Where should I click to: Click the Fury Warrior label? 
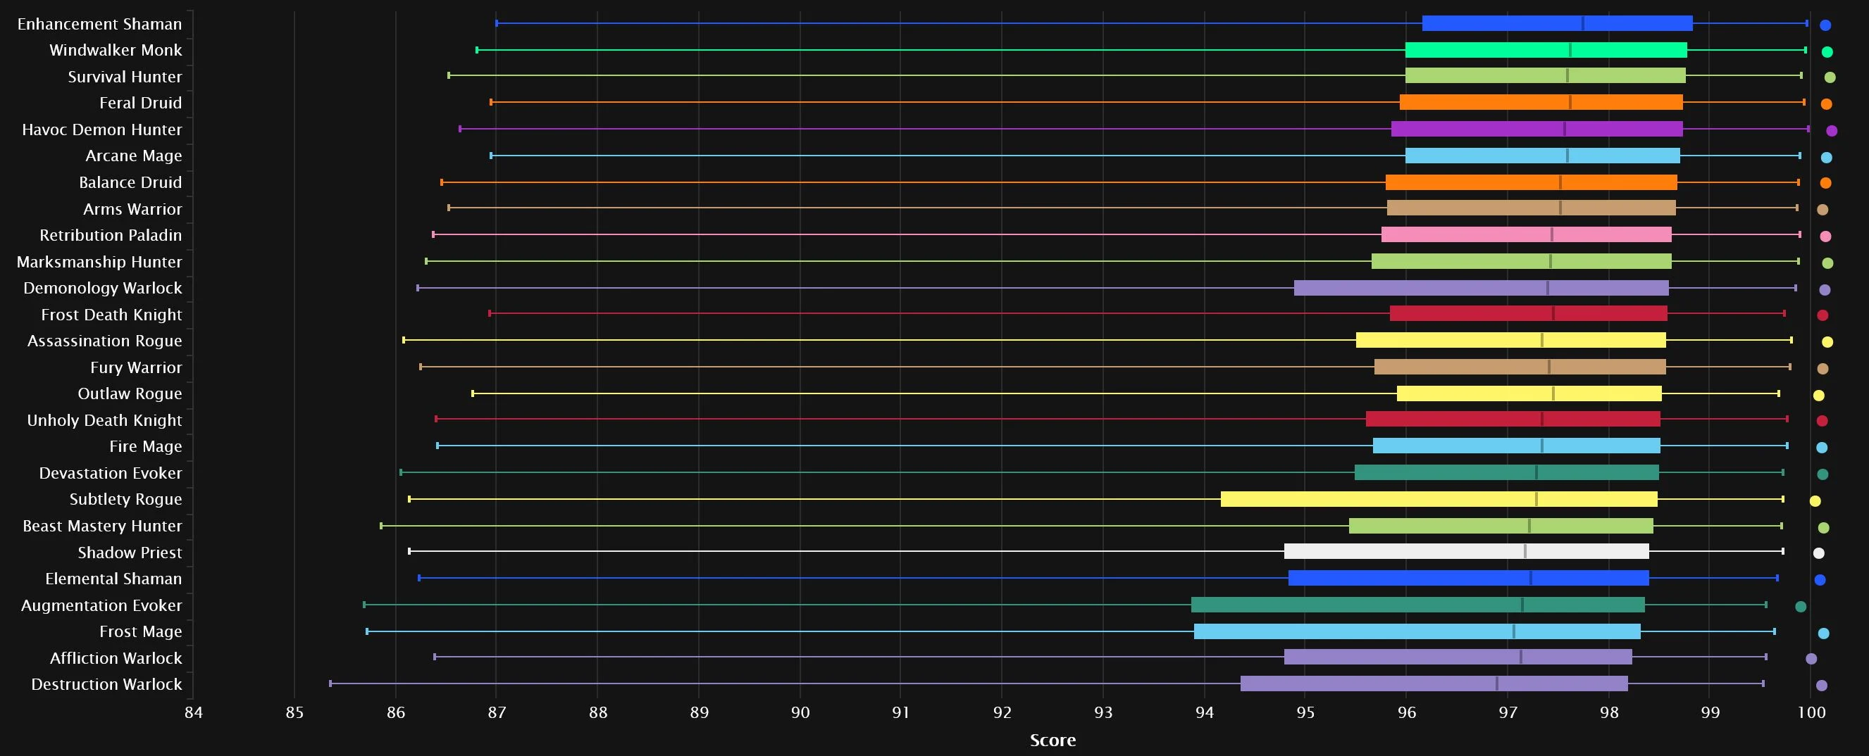(x=136, y=367)
